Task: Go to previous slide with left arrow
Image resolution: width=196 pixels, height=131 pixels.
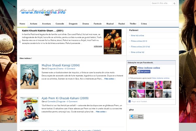Action: click(19, 42)
